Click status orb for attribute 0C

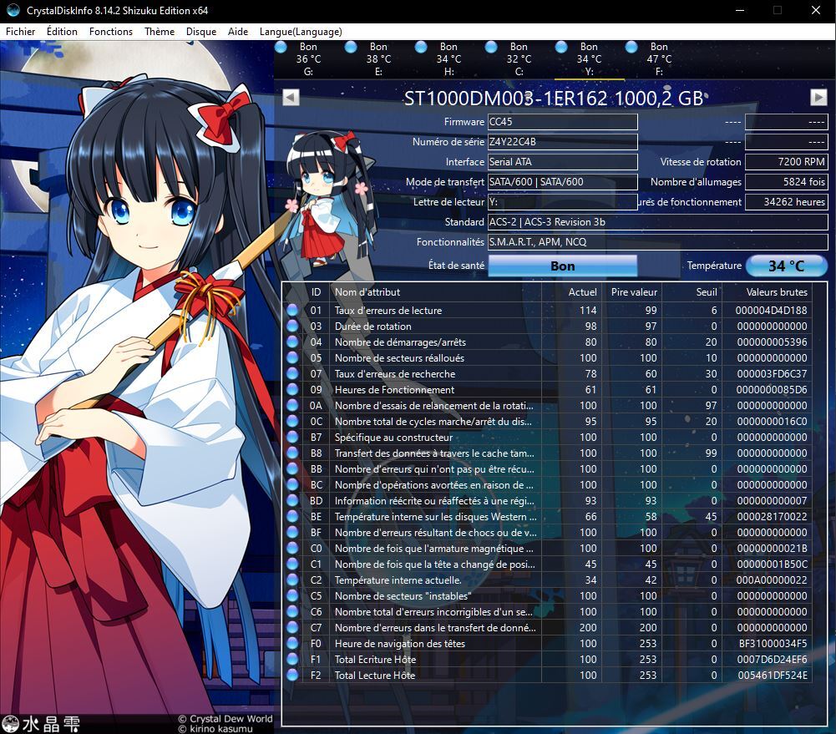(292, 421)
